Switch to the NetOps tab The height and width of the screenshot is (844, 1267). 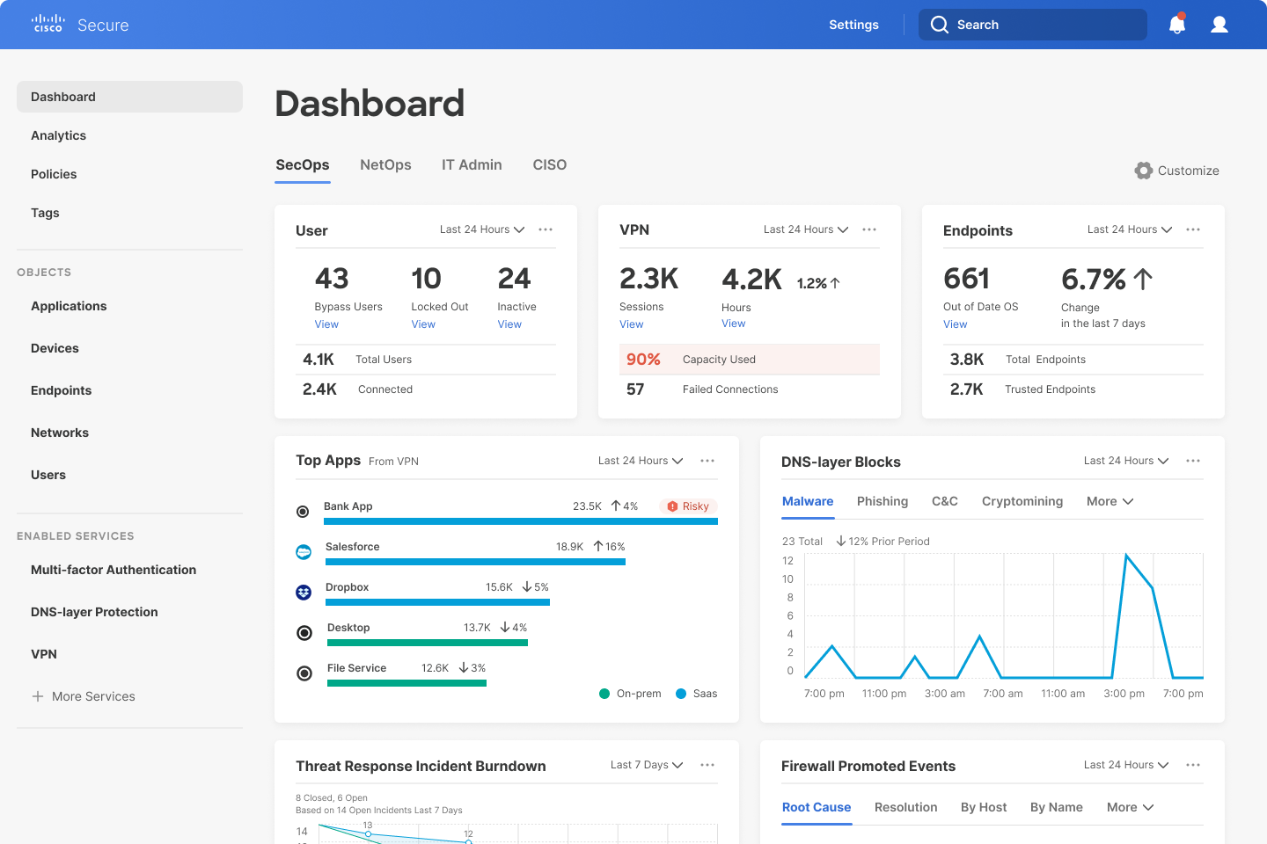pos(385,164)
